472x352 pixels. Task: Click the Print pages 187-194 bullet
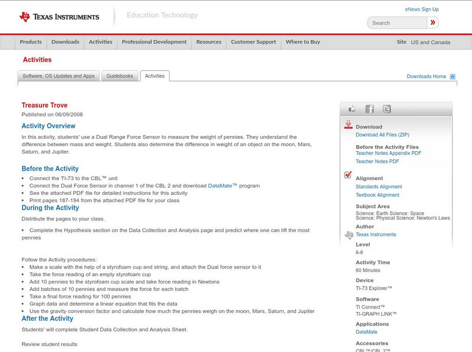coord(104,200)
